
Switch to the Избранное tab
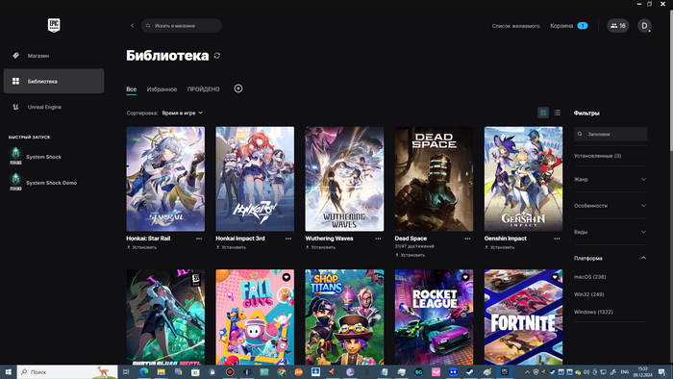point(162,89)
